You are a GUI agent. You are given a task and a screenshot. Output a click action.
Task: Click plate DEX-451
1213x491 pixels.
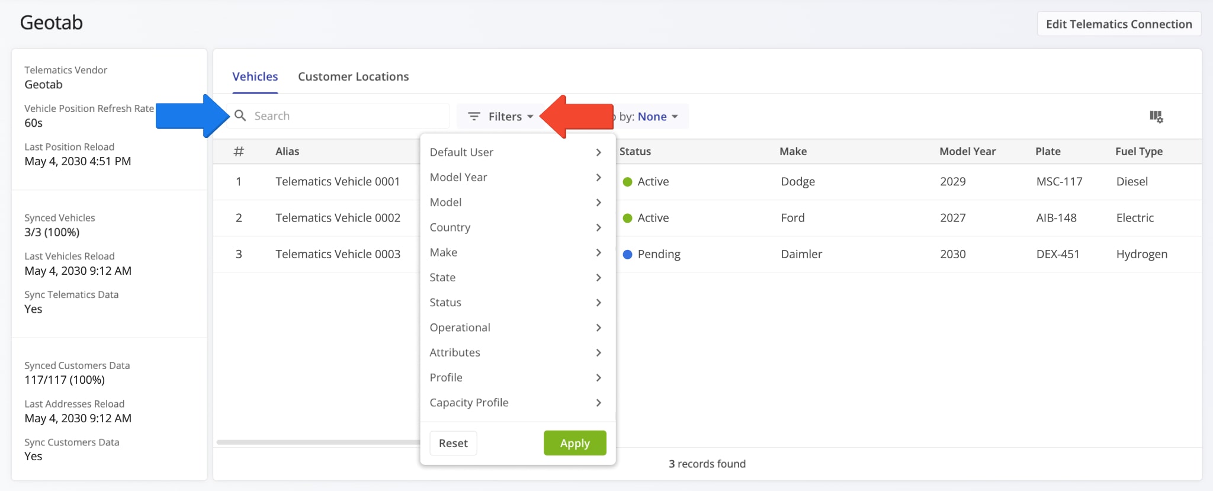click(1057, 254)
